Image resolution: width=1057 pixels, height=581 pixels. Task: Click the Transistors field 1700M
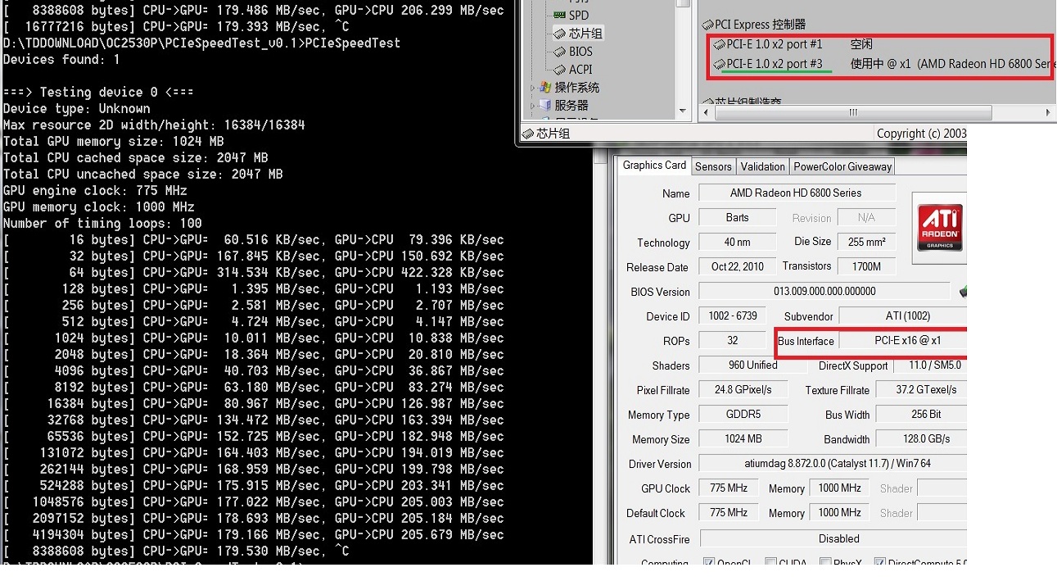(866, 266)
